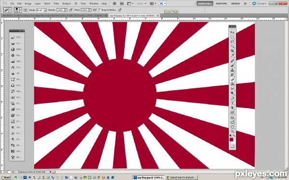Enable Erase to History checkbox
The width and height of the screenshot is (289, 180).
coord(100,10)
